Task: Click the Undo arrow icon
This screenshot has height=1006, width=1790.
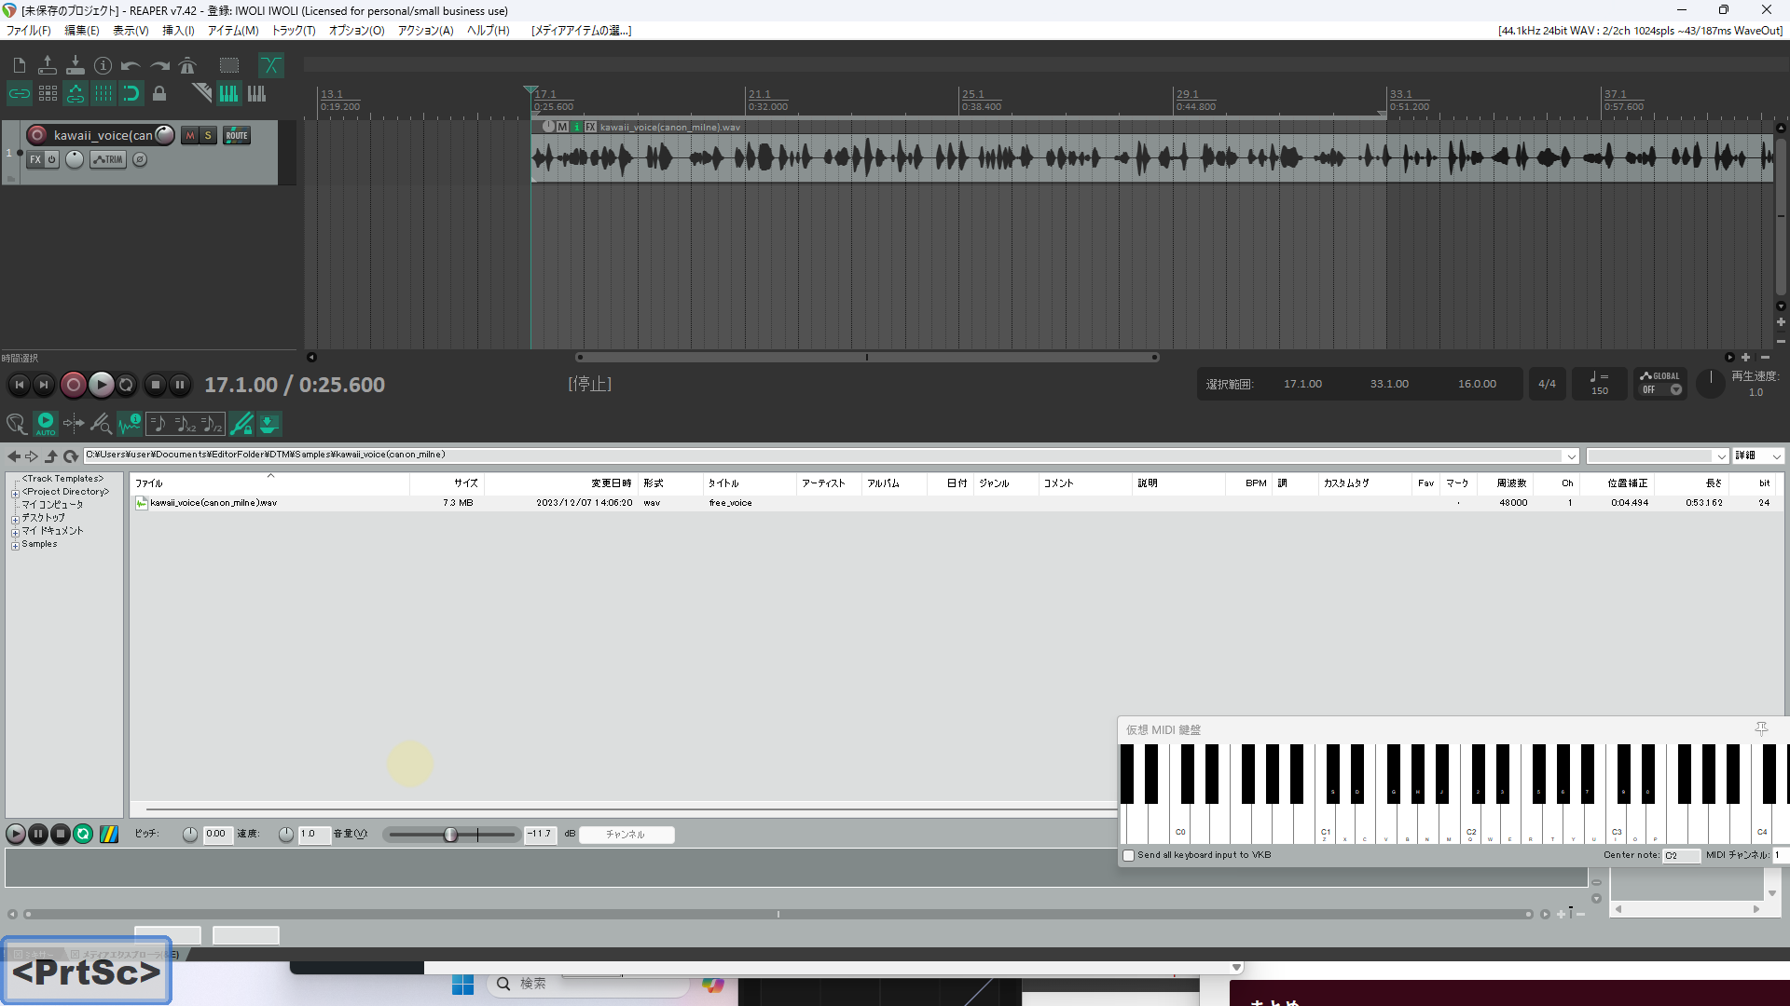Action: click(x=131, y=65)
